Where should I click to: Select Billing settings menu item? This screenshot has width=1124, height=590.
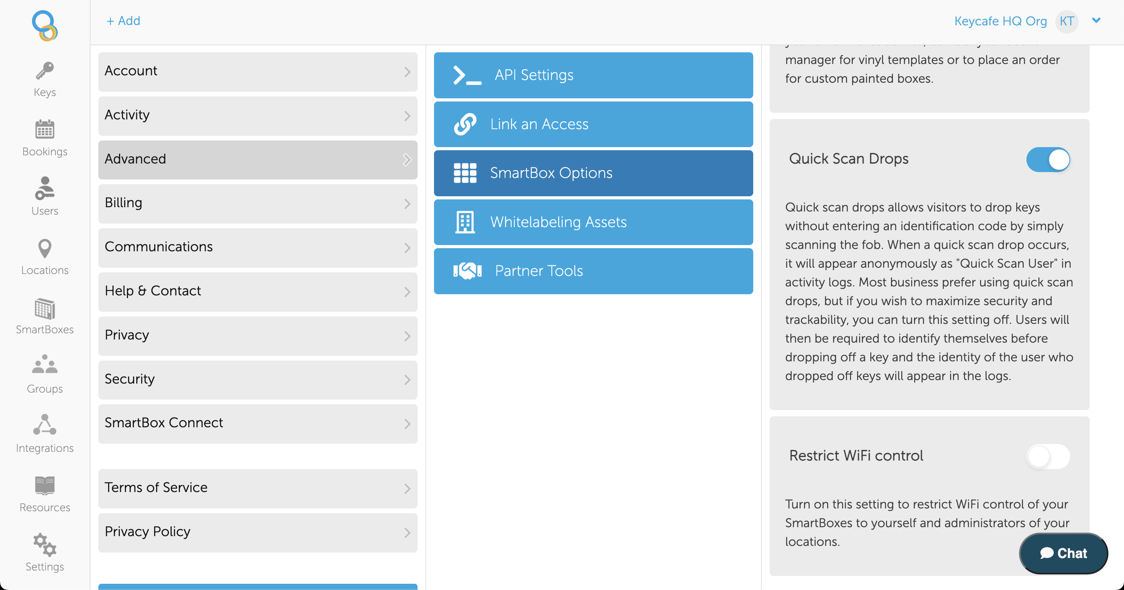click(258, 204)
